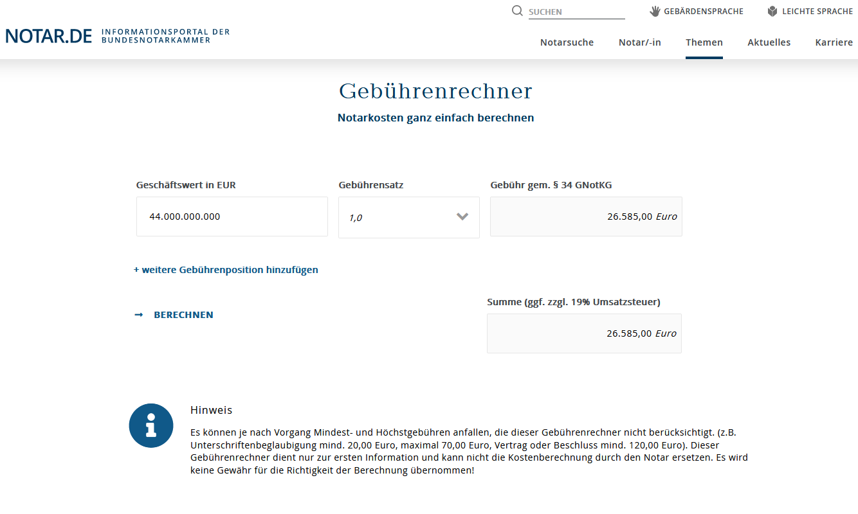Screen dimensions: 858x514
Task: Open the Gebührensatz dropdown
Action: click(x=409, y=217)
